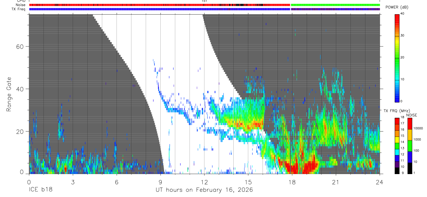The image size is (427, 197).
Task: Click the 12 hour tick on the UT axis
Action: click(x=204, y=182)
